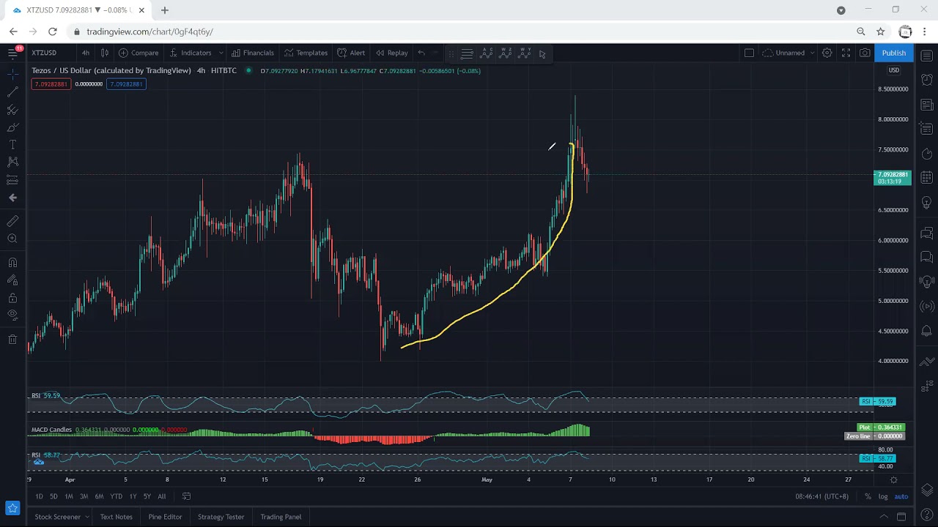The width and height of the screenshot is (938, 527).
Task: Open the go to date icon
Action: pos(186,496)
